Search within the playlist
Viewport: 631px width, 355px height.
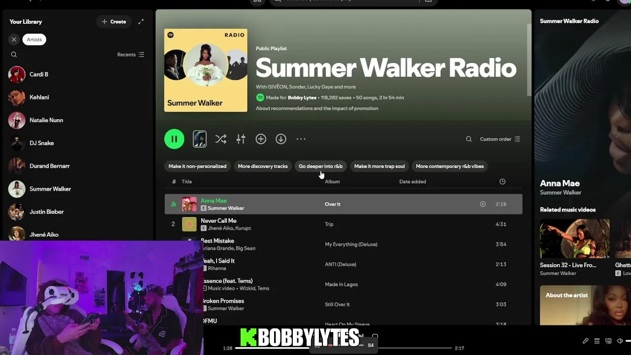tap(469, 139)
